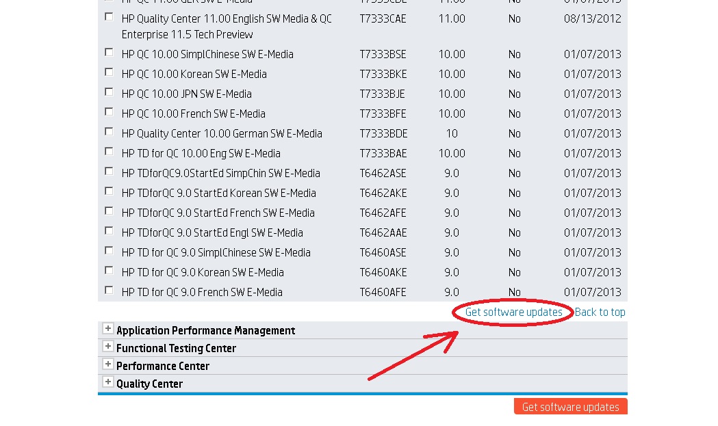Click product number T6462AAE
Image resolution: width=718 pixels, height=426 pixels.
(383, 233)
